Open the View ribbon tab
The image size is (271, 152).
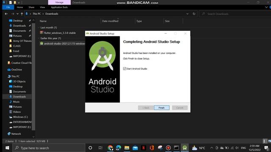pos(42,7)
